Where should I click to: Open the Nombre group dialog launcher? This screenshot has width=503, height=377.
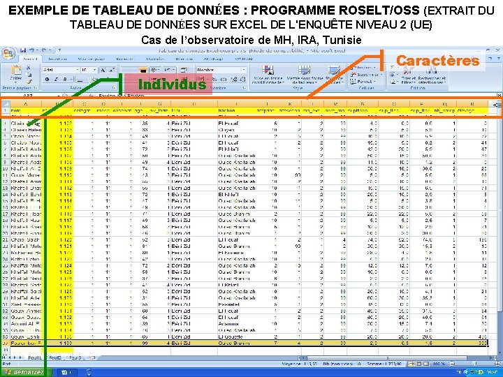pyautogui.click(x=245, y=88)
